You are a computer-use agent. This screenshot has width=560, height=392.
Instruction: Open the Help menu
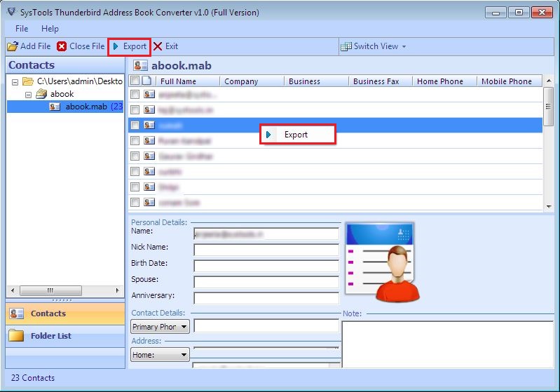[x=50, y=29]
